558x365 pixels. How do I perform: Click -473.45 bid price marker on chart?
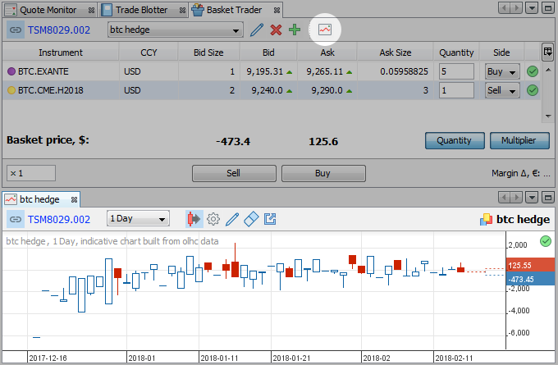pyautogui.click(x=530, y=279)
